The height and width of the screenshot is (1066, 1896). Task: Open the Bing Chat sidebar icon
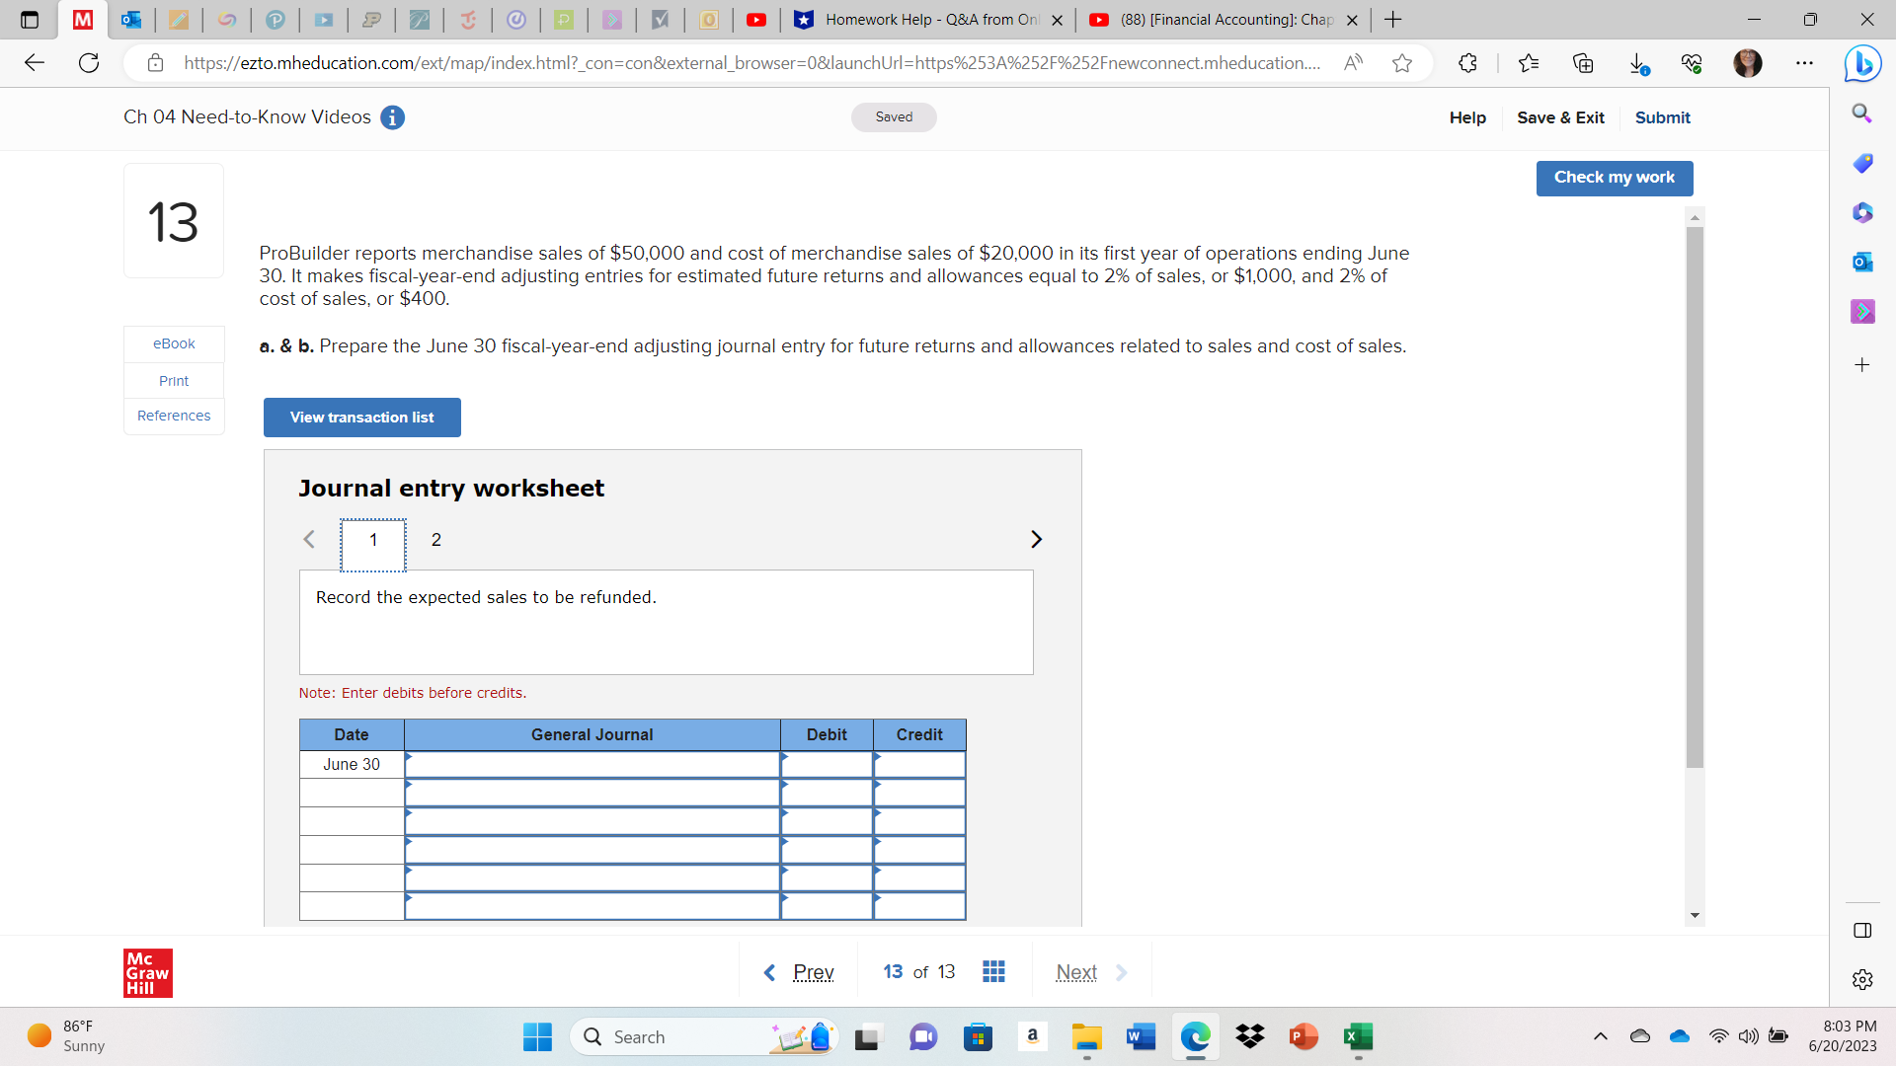pyautogui.click(x=1862, y=63)
